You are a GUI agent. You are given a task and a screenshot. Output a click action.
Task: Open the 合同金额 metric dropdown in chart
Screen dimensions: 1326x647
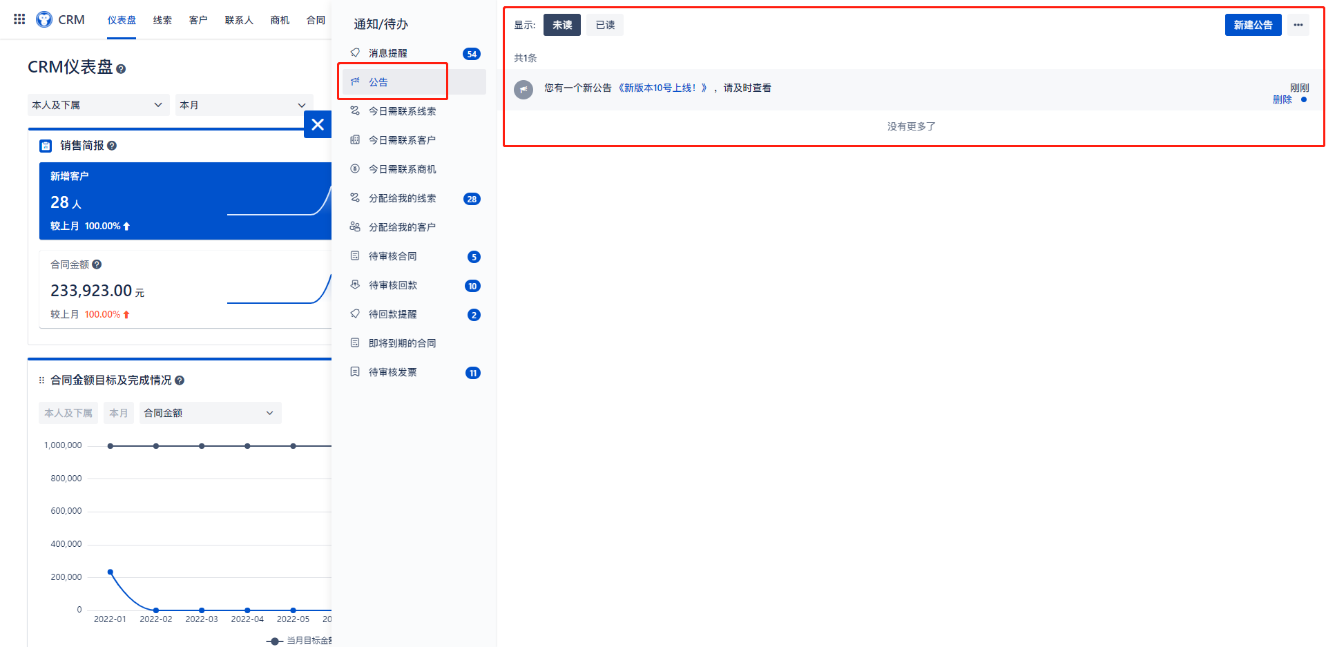click(x=210, y=413)
